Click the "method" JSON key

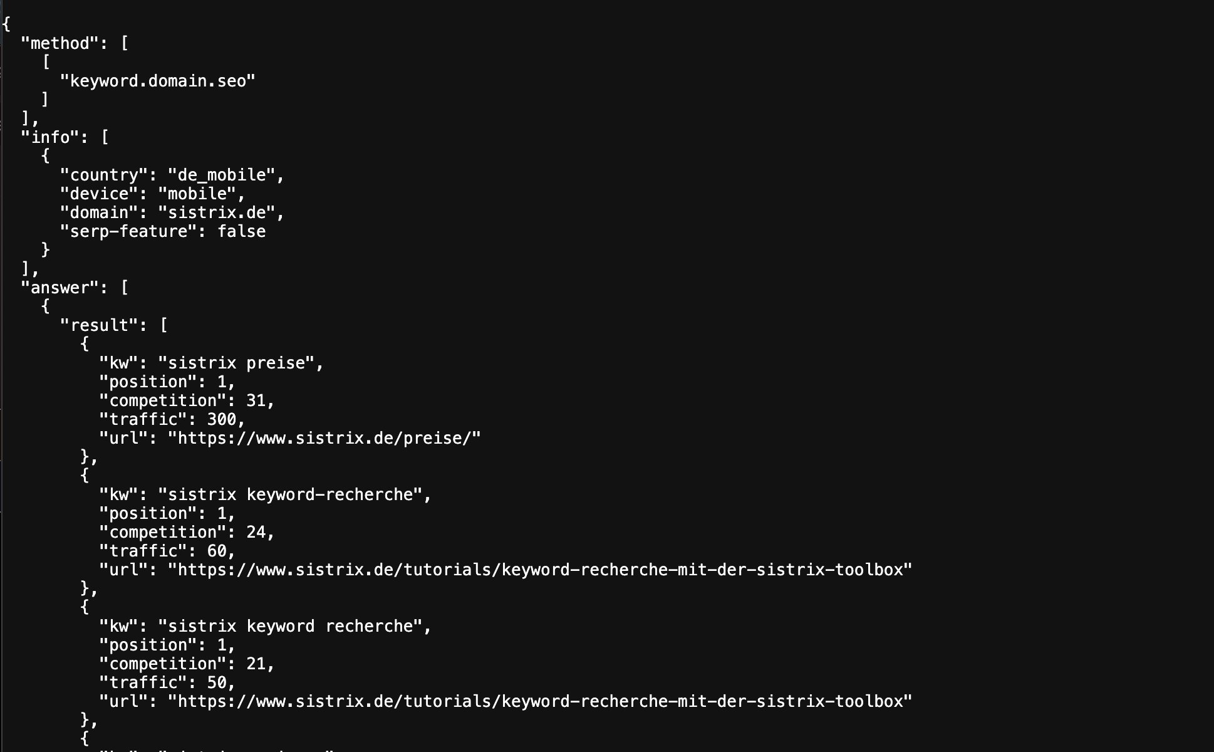[60, 43]
